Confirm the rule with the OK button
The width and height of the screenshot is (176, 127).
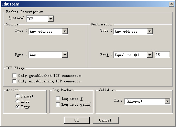[x=77, y=120]
